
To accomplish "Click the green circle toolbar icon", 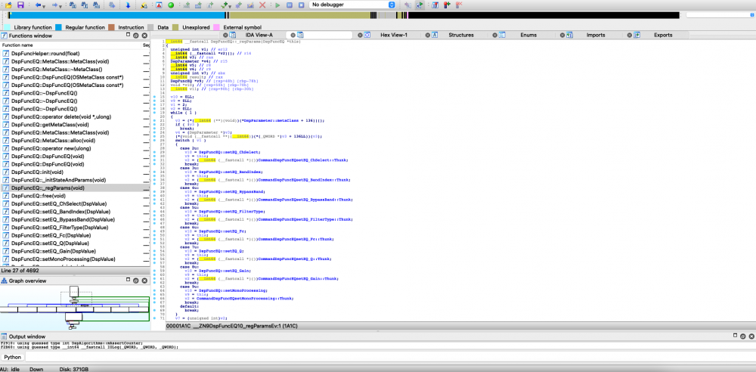I will click(x=171, y=5).
